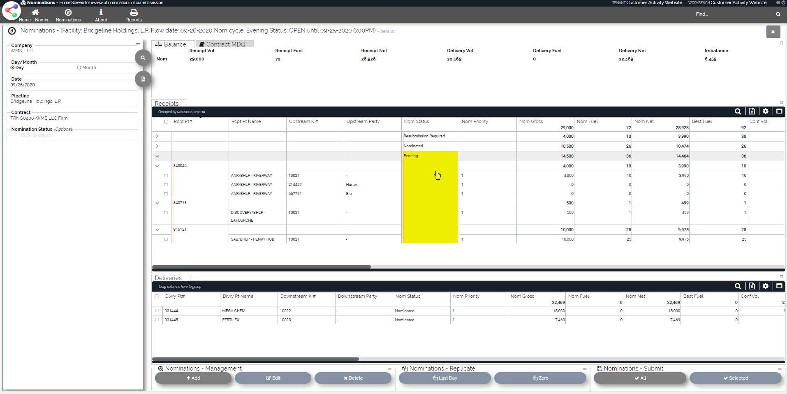Maximize the Deliveries grid panel
The height and width of the screenshot is (394, 787).
tap(779, 286)
